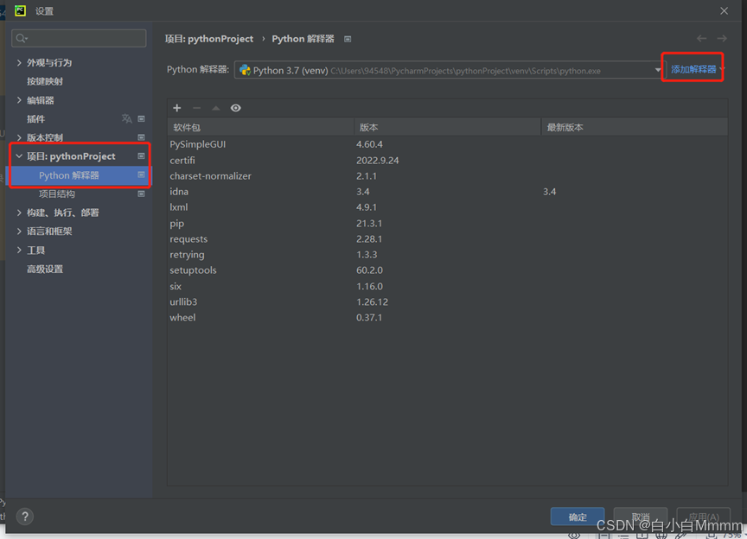This screenshot has height=539, width=747.
Task: Click the 软件包 column header
Action: tap(260, 127)
